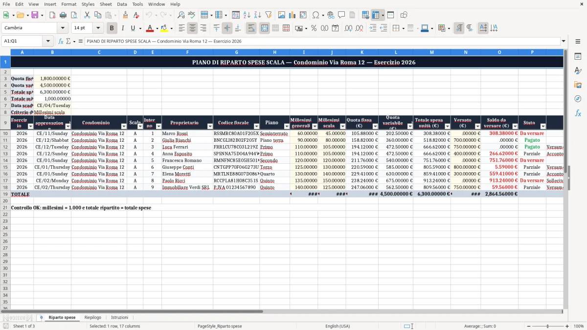
Task: Click the 100% zoom level
Action: click(x=579, y=326)
